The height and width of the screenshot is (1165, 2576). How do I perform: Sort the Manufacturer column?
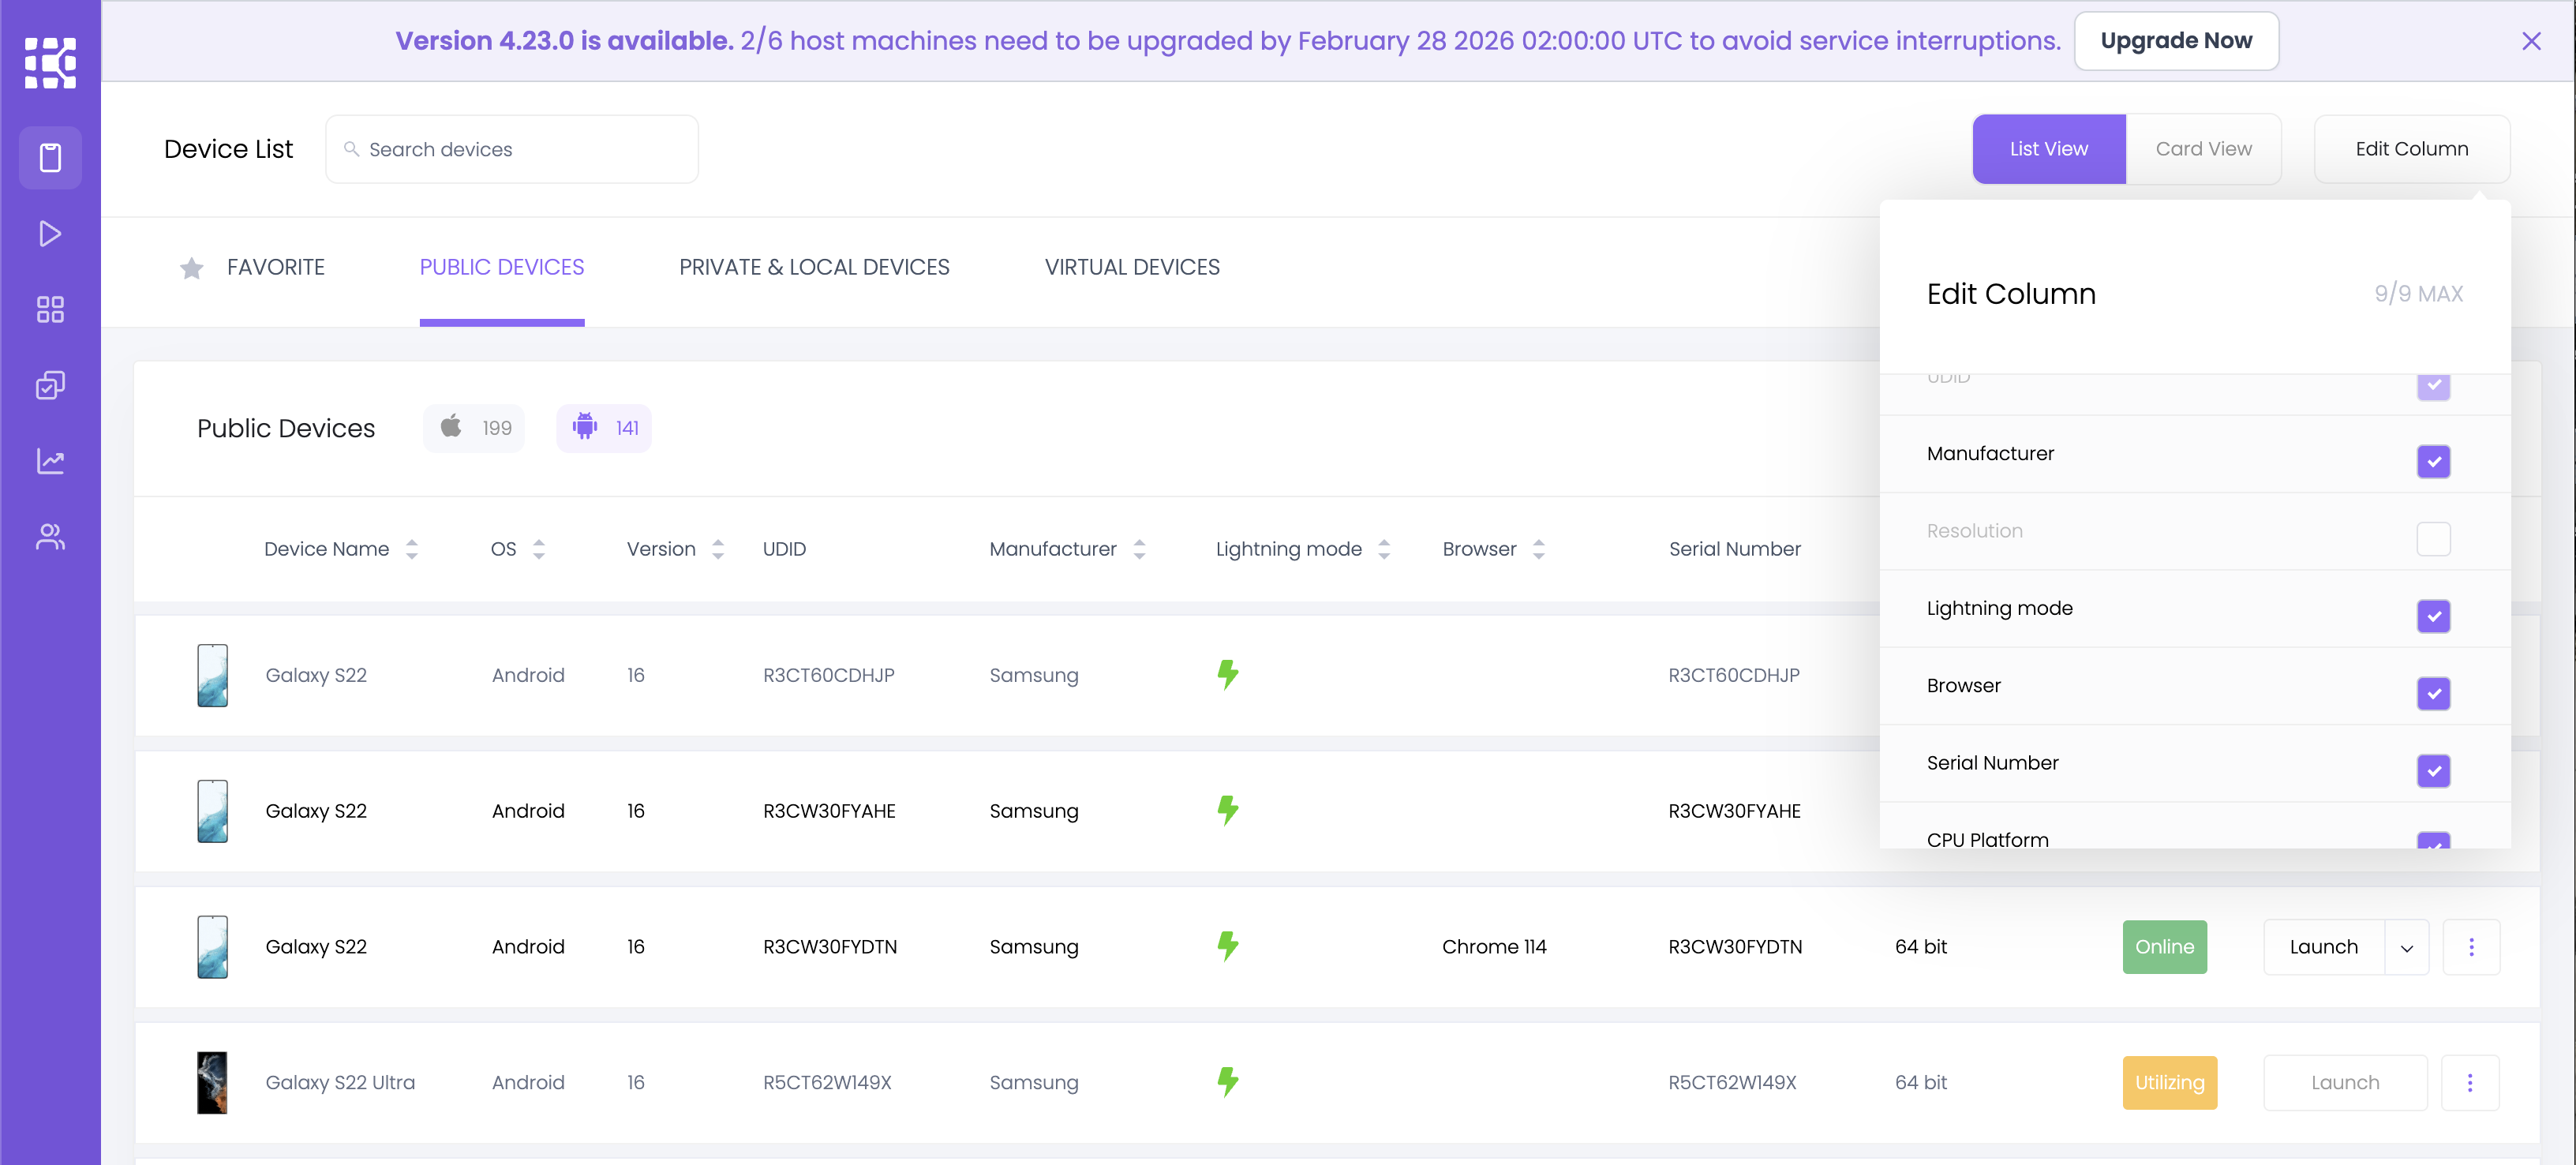pyautogui.click(x=1139, y=549)
